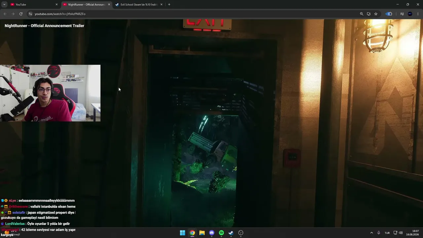
Task: Close the YouTube tab
Action: point(57,5)
